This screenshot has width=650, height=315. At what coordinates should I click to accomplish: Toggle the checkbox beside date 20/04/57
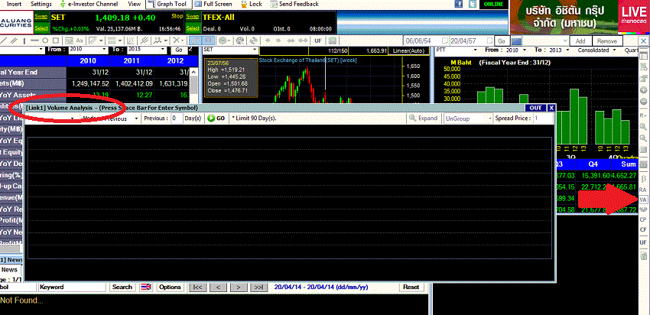click(489, 41)
